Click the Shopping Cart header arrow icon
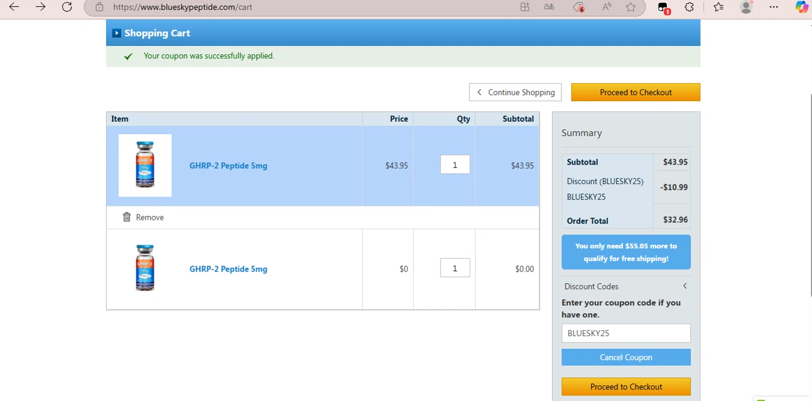 116,33
